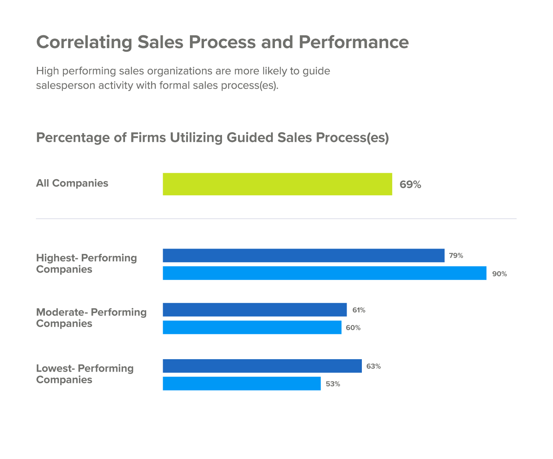Select the 63% value label

pos(373,366)
